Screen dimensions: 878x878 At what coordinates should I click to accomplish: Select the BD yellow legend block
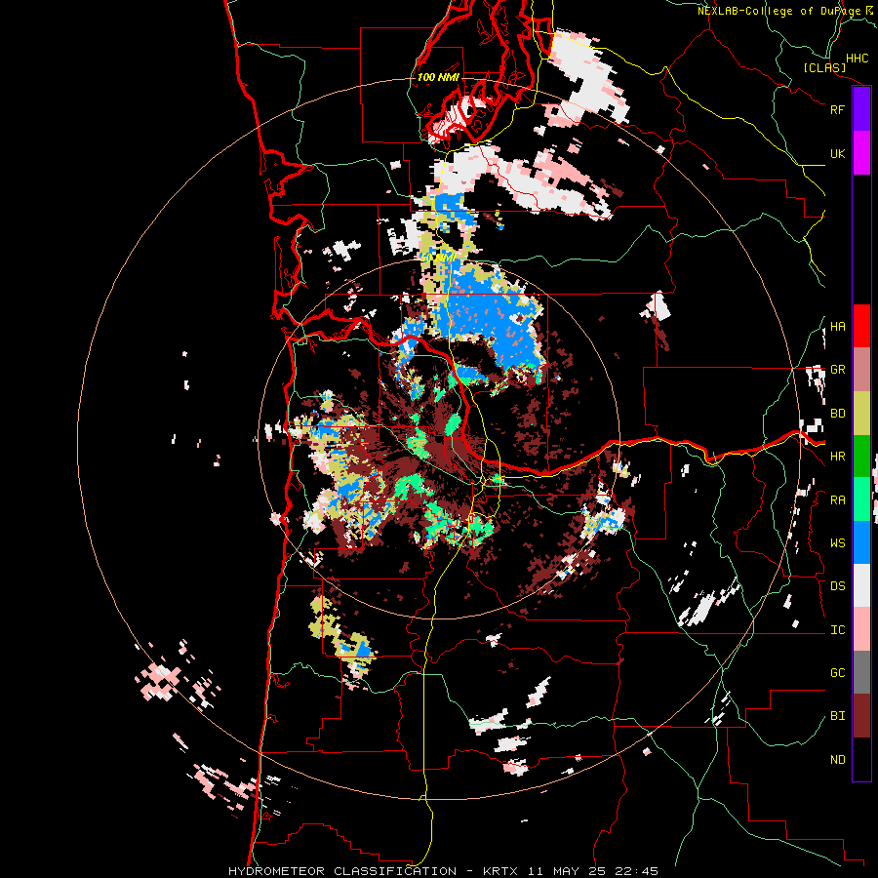coord(861,414)
